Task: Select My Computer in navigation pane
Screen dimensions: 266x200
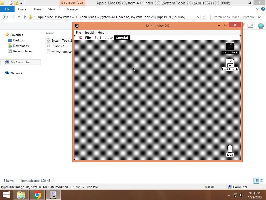Action: click(20, 62)
